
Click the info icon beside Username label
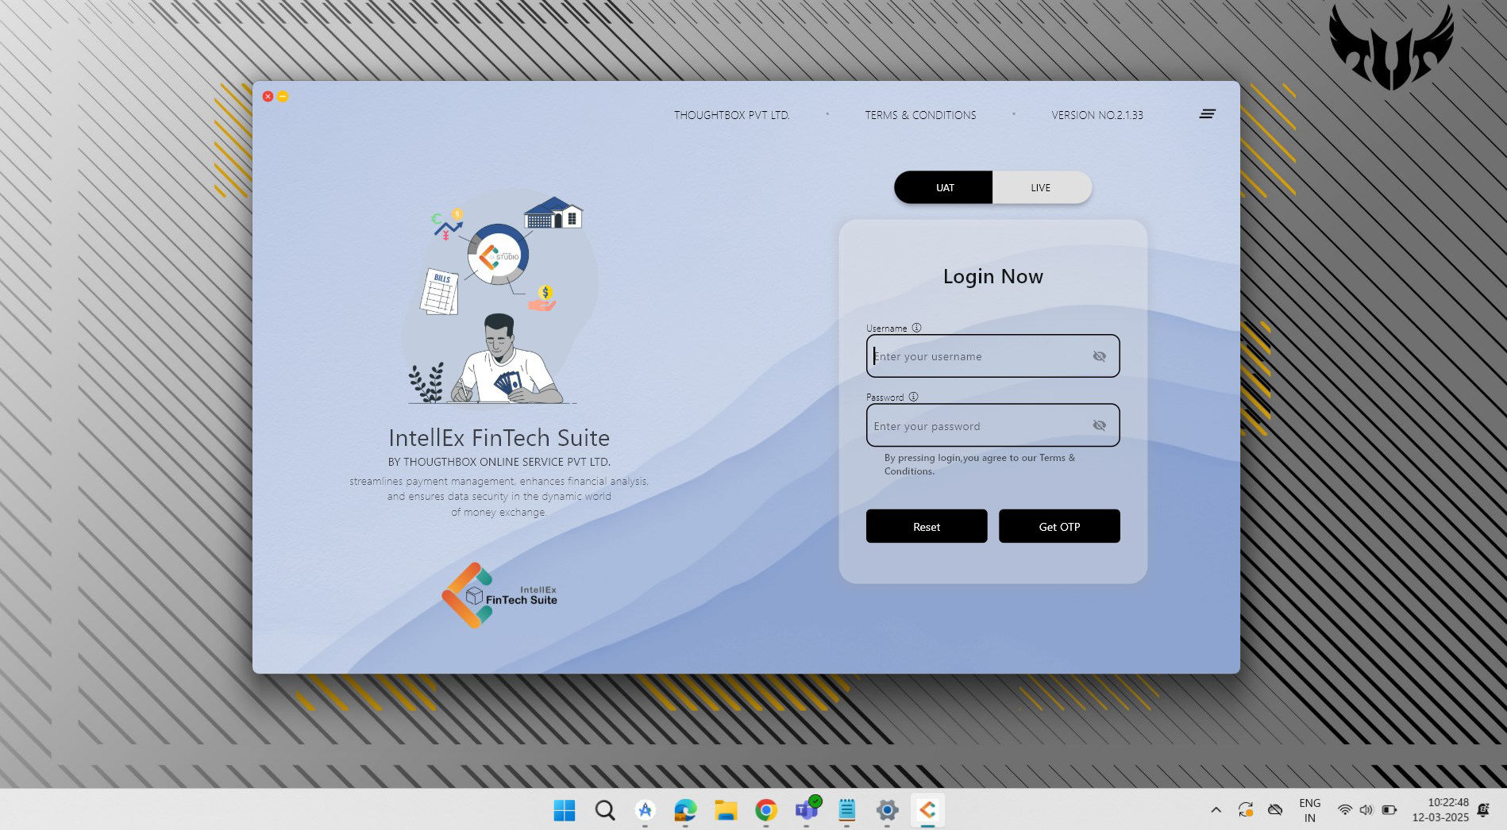click(917, 327)
